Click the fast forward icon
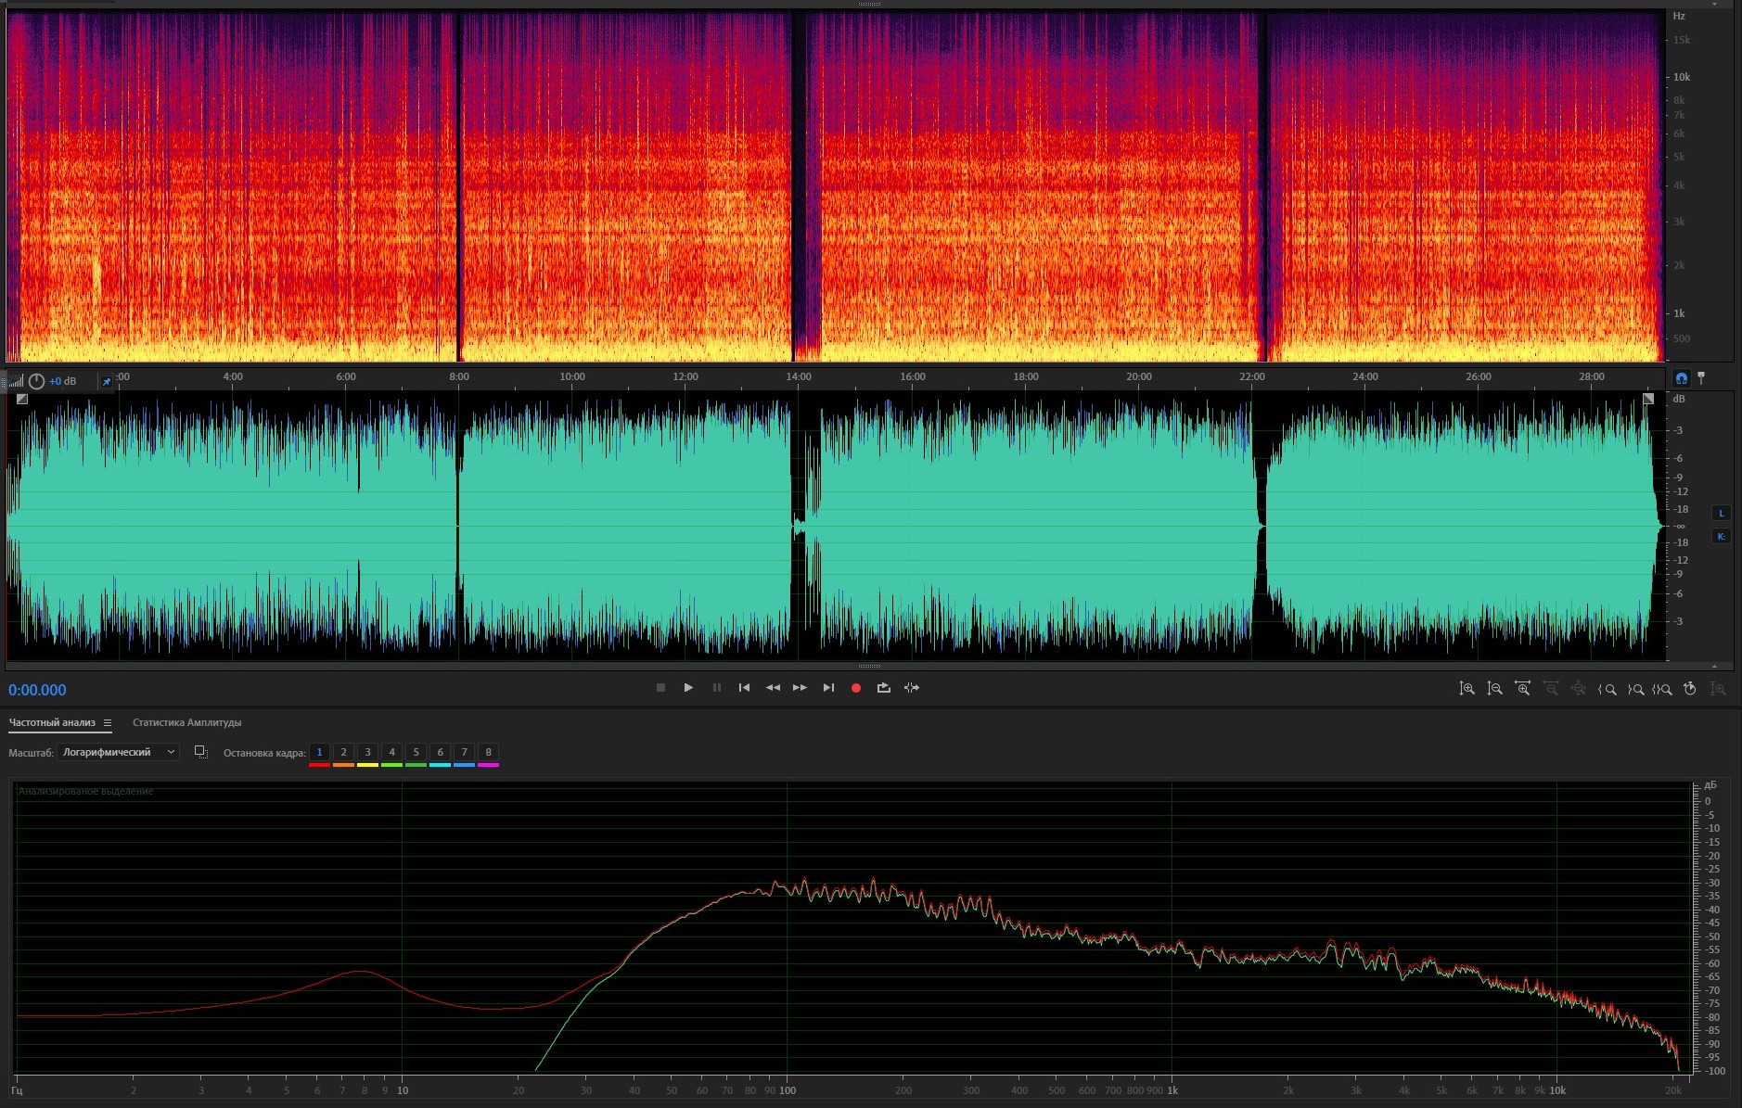This screenshot has width=1742, height=1108. click(x=800, y=688)
